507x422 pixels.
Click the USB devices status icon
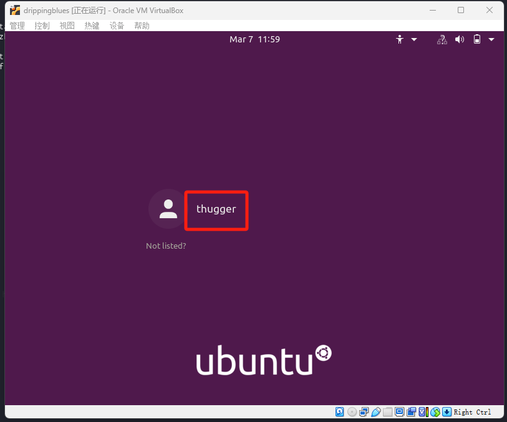(376, 411)
